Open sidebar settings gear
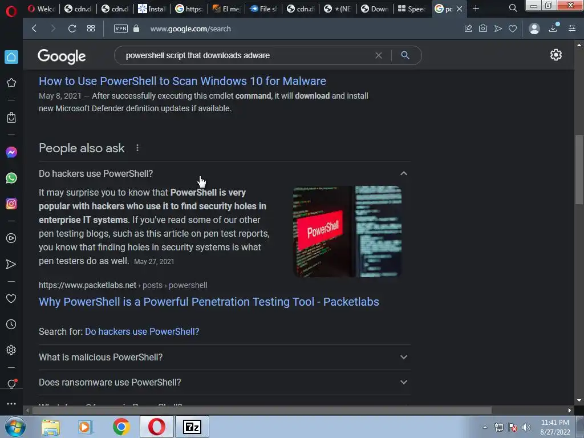The width and height of the screenshot is (584, 438). click(x=11, y=350)
